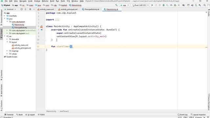Viewport: 210px width, 118px height.
Task: Click the gutter icon beside line 6
Action: (42, 26)
